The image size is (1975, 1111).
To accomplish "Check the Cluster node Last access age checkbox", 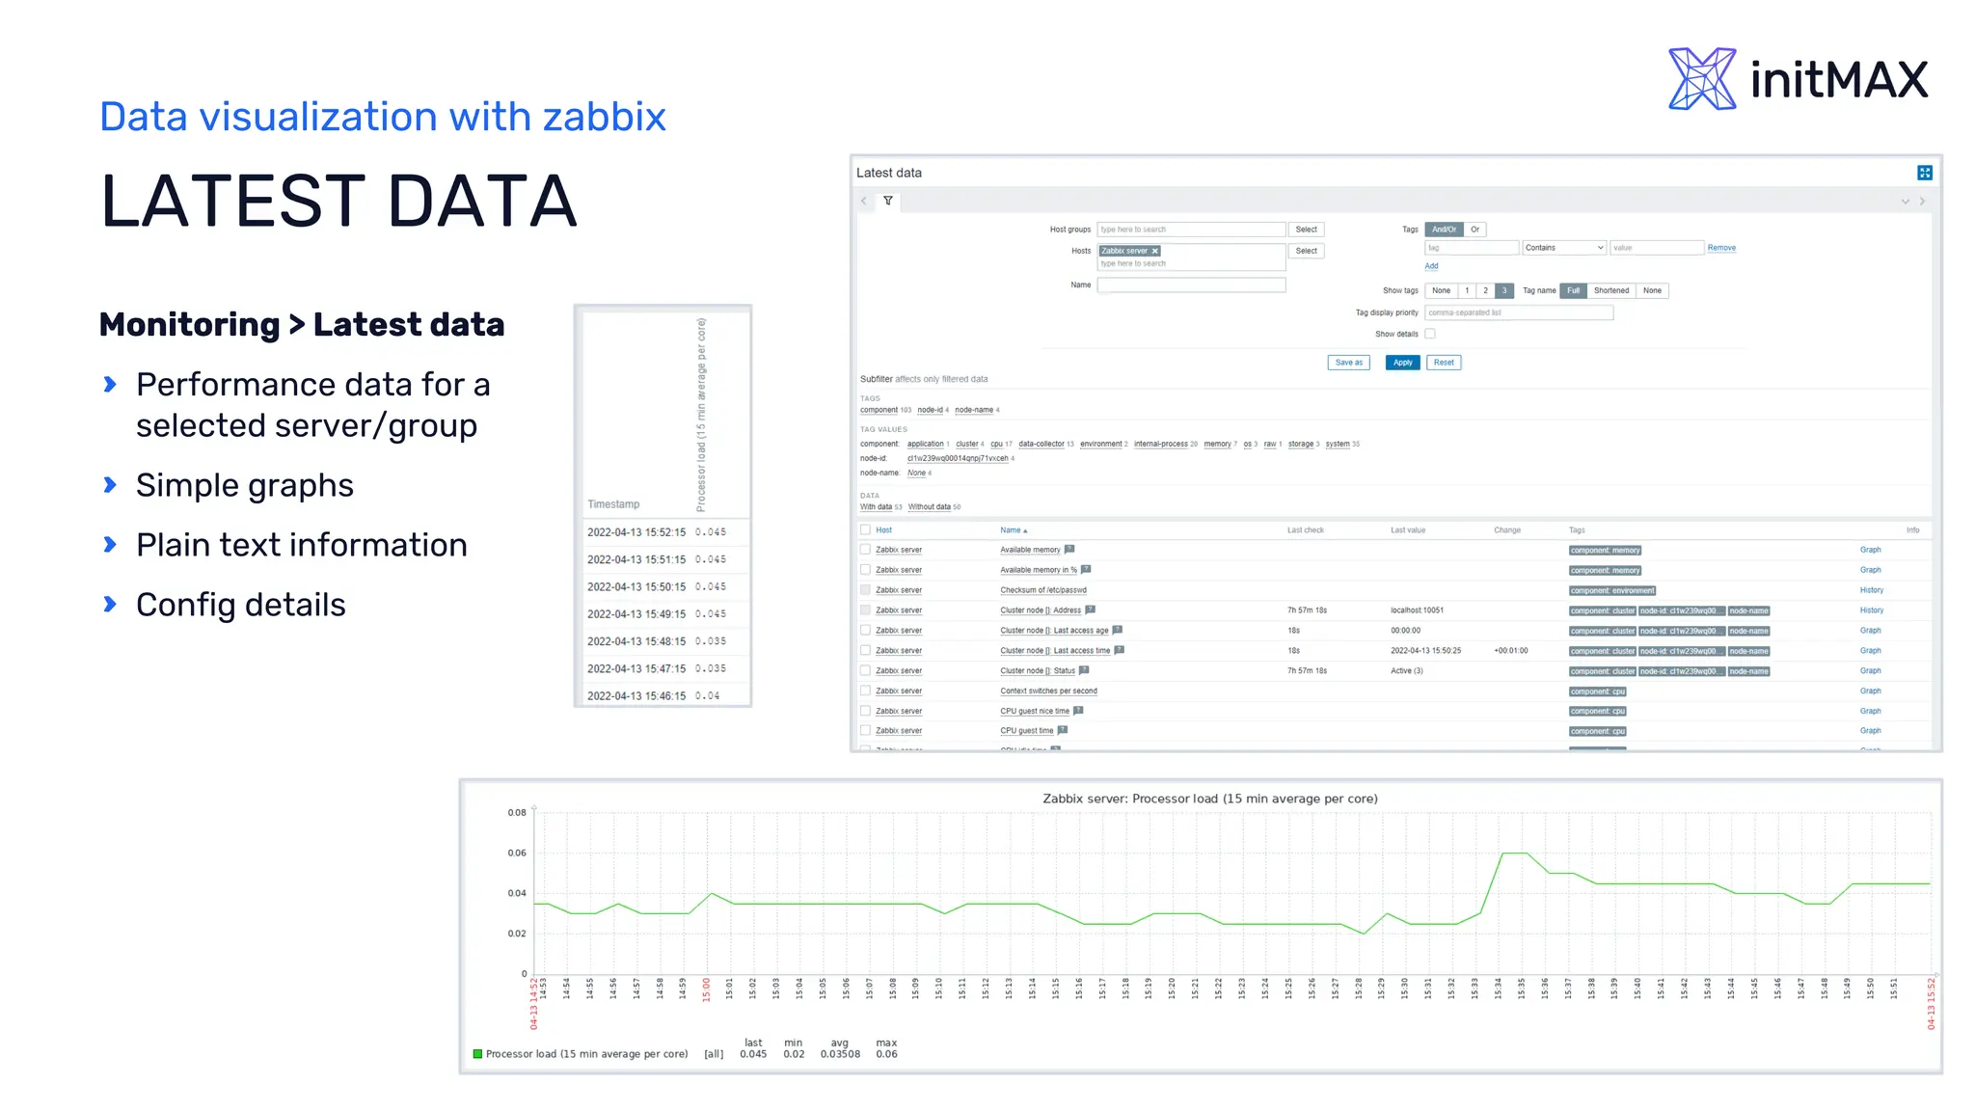I will pos(865,630).
